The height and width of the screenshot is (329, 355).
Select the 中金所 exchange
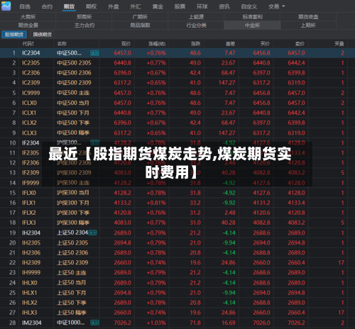click(x=252, y=26)
